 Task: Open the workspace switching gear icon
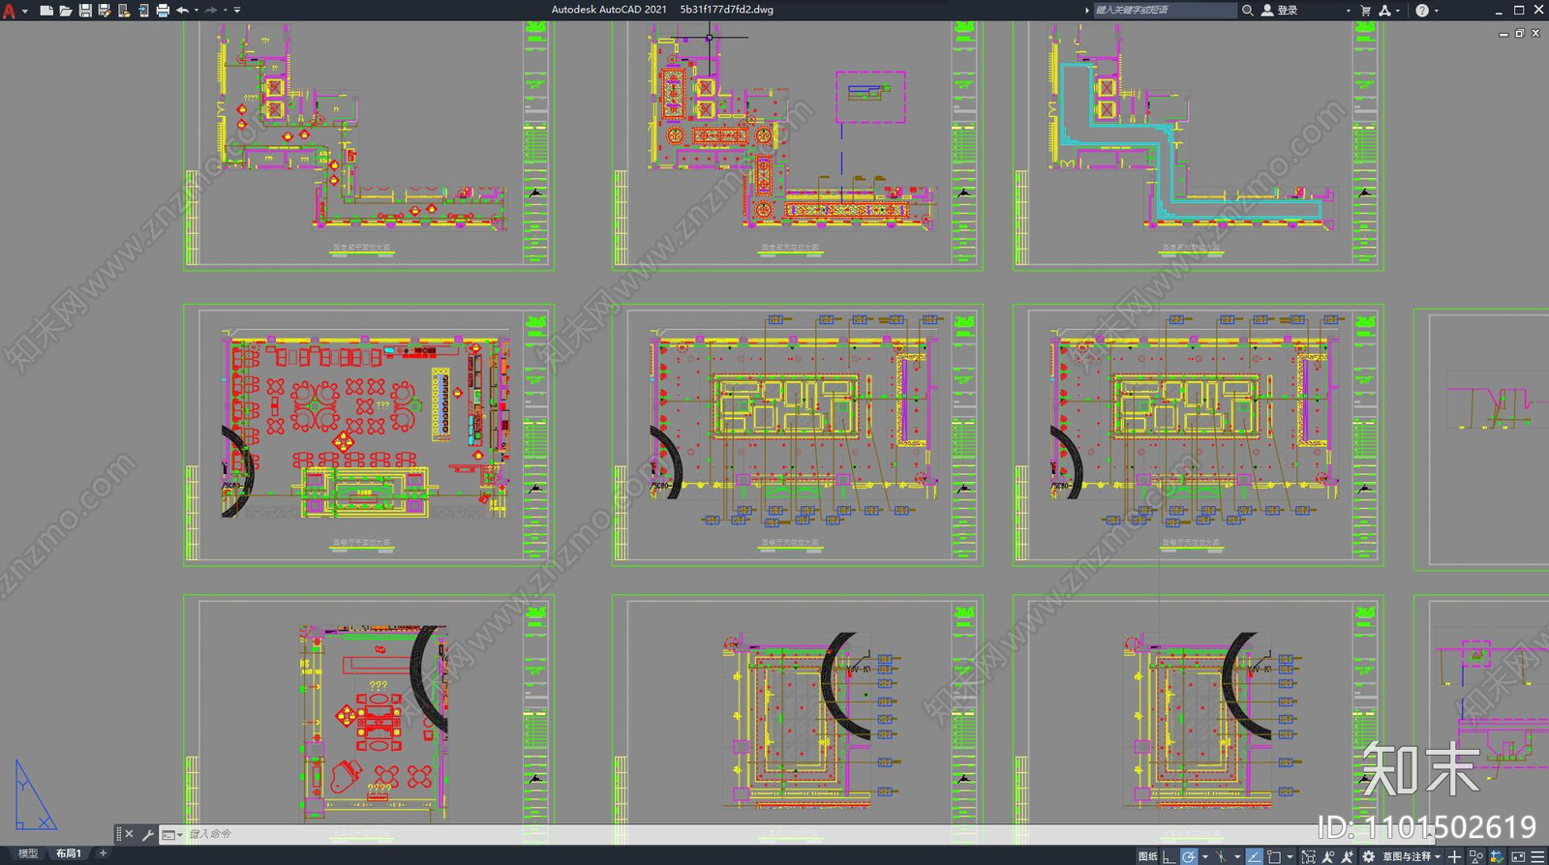(x=1368, y=856)
